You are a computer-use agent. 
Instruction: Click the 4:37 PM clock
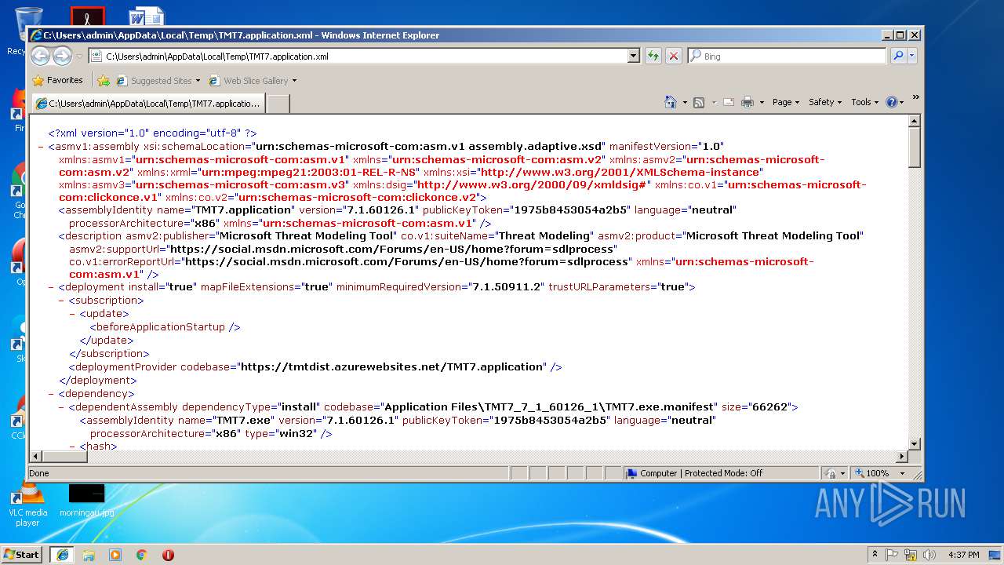click(x=964, y=555)
